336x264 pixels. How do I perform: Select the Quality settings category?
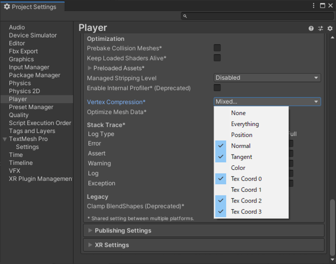click(x=19, y=115)
